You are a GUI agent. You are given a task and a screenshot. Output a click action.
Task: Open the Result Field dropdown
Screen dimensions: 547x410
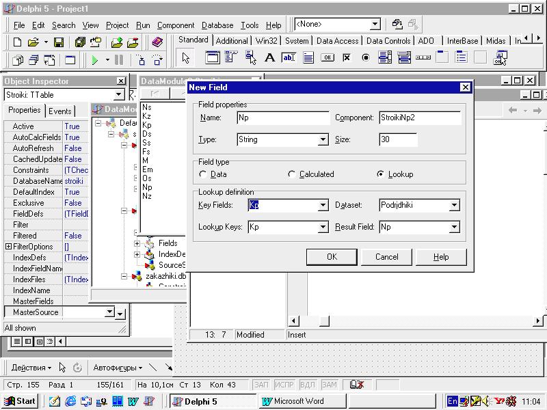click(454, 228)
